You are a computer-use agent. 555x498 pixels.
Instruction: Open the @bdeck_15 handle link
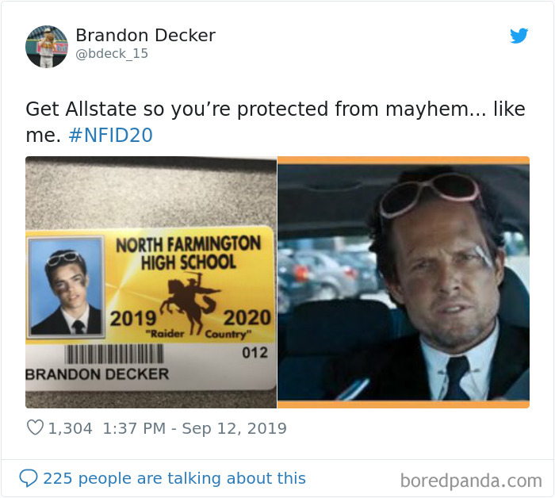pyautogui.click(x=112, y=53)
